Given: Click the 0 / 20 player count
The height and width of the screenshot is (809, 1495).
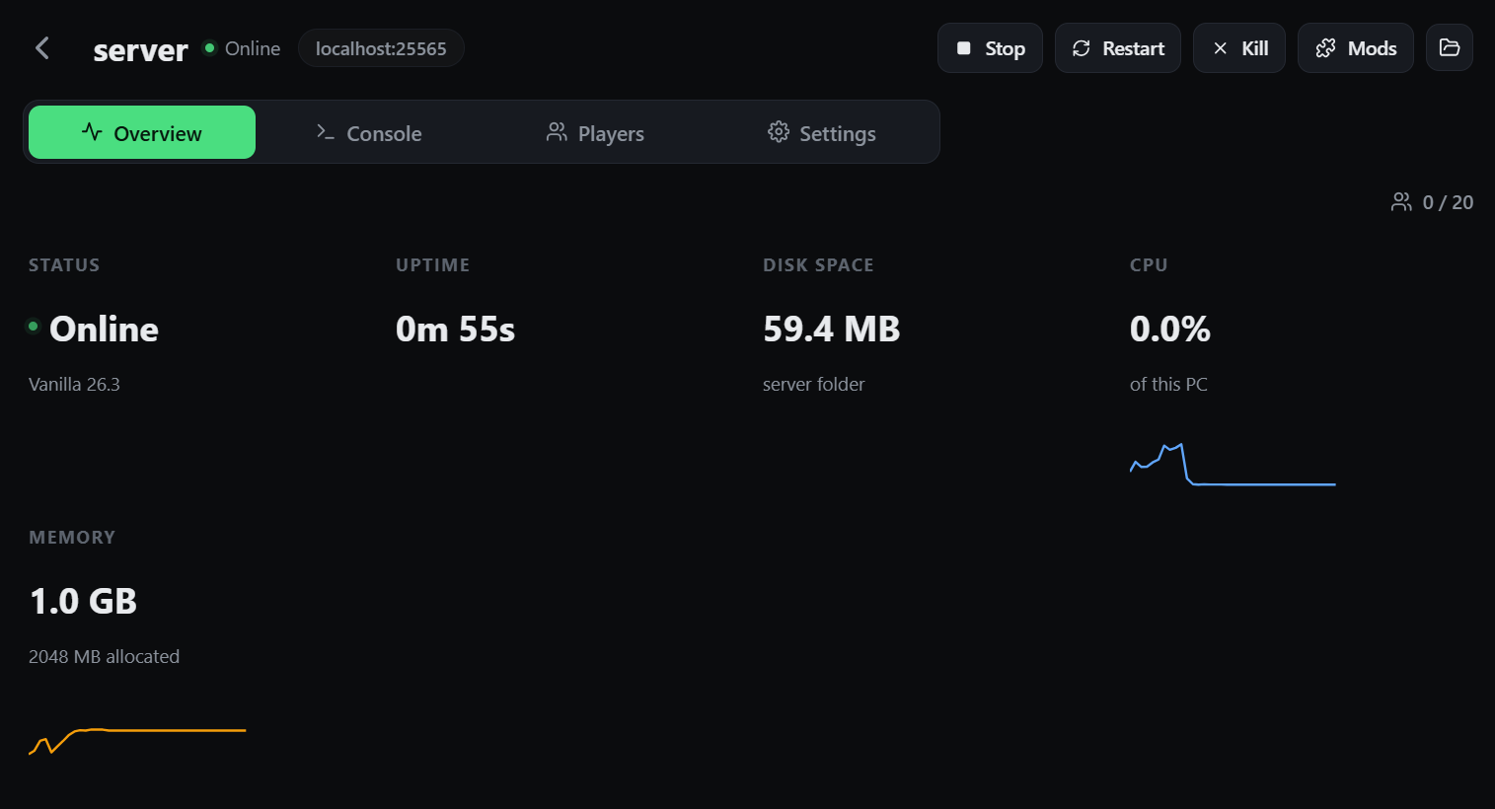Looking at the screenshot, I should 1433,202.
